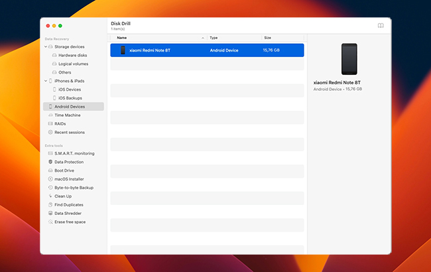The width and height of the screenshot is (431, 272).
Task: Click the Boot Drive icon
Action: [x=50, y=170]
